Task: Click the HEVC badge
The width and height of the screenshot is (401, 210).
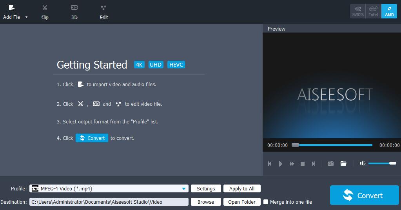Action: pyautogui.click(x=176, y=65)
